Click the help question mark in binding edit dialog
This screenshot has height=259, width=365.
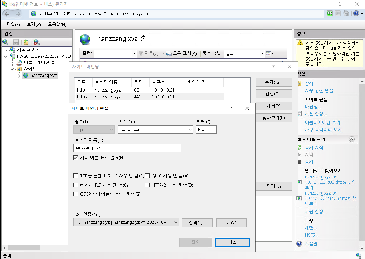pos(231,108)
